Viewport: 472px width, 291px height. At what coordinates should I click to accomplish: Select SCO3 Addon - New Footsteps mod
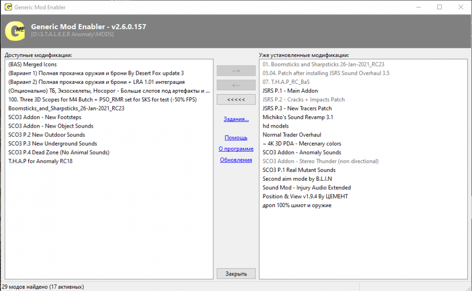(x=45, y=117)
